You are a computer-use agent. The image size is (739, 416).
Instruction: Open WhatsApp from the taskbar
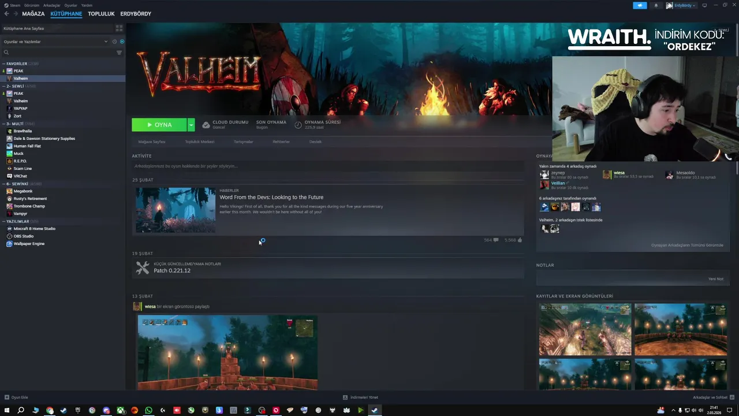(148, 410)
